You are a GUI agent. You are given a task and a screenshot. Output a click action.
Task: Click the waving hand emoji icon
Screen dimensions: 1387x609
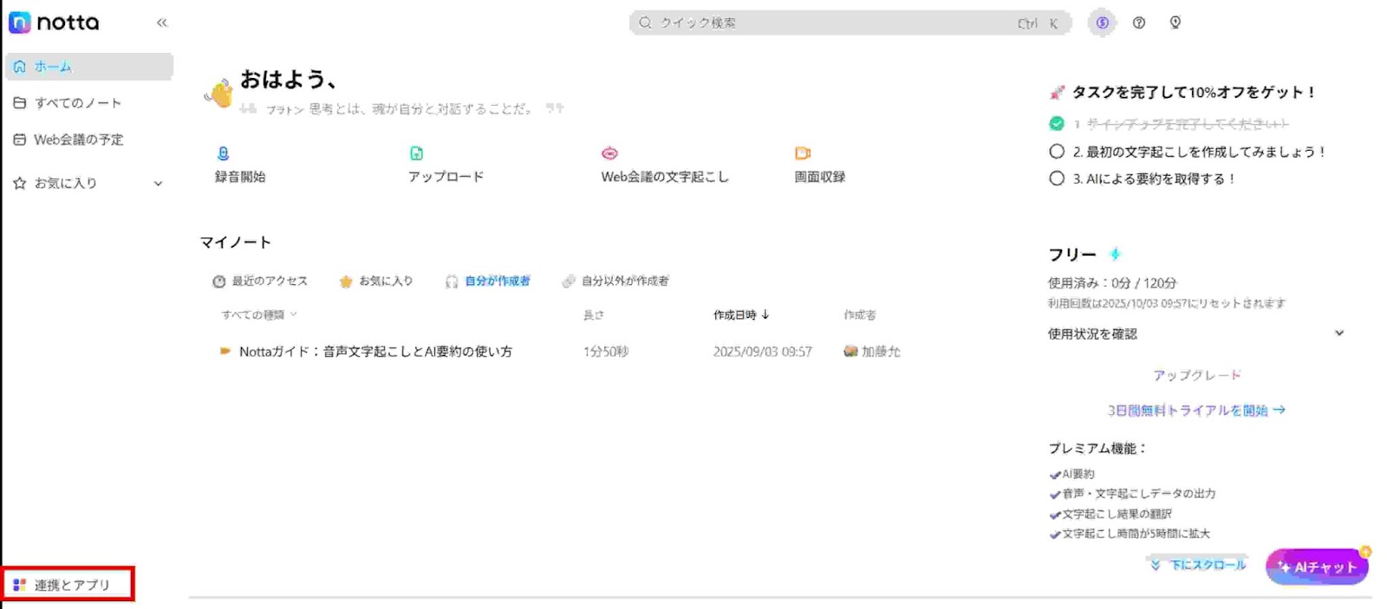[x=219, y=93]
